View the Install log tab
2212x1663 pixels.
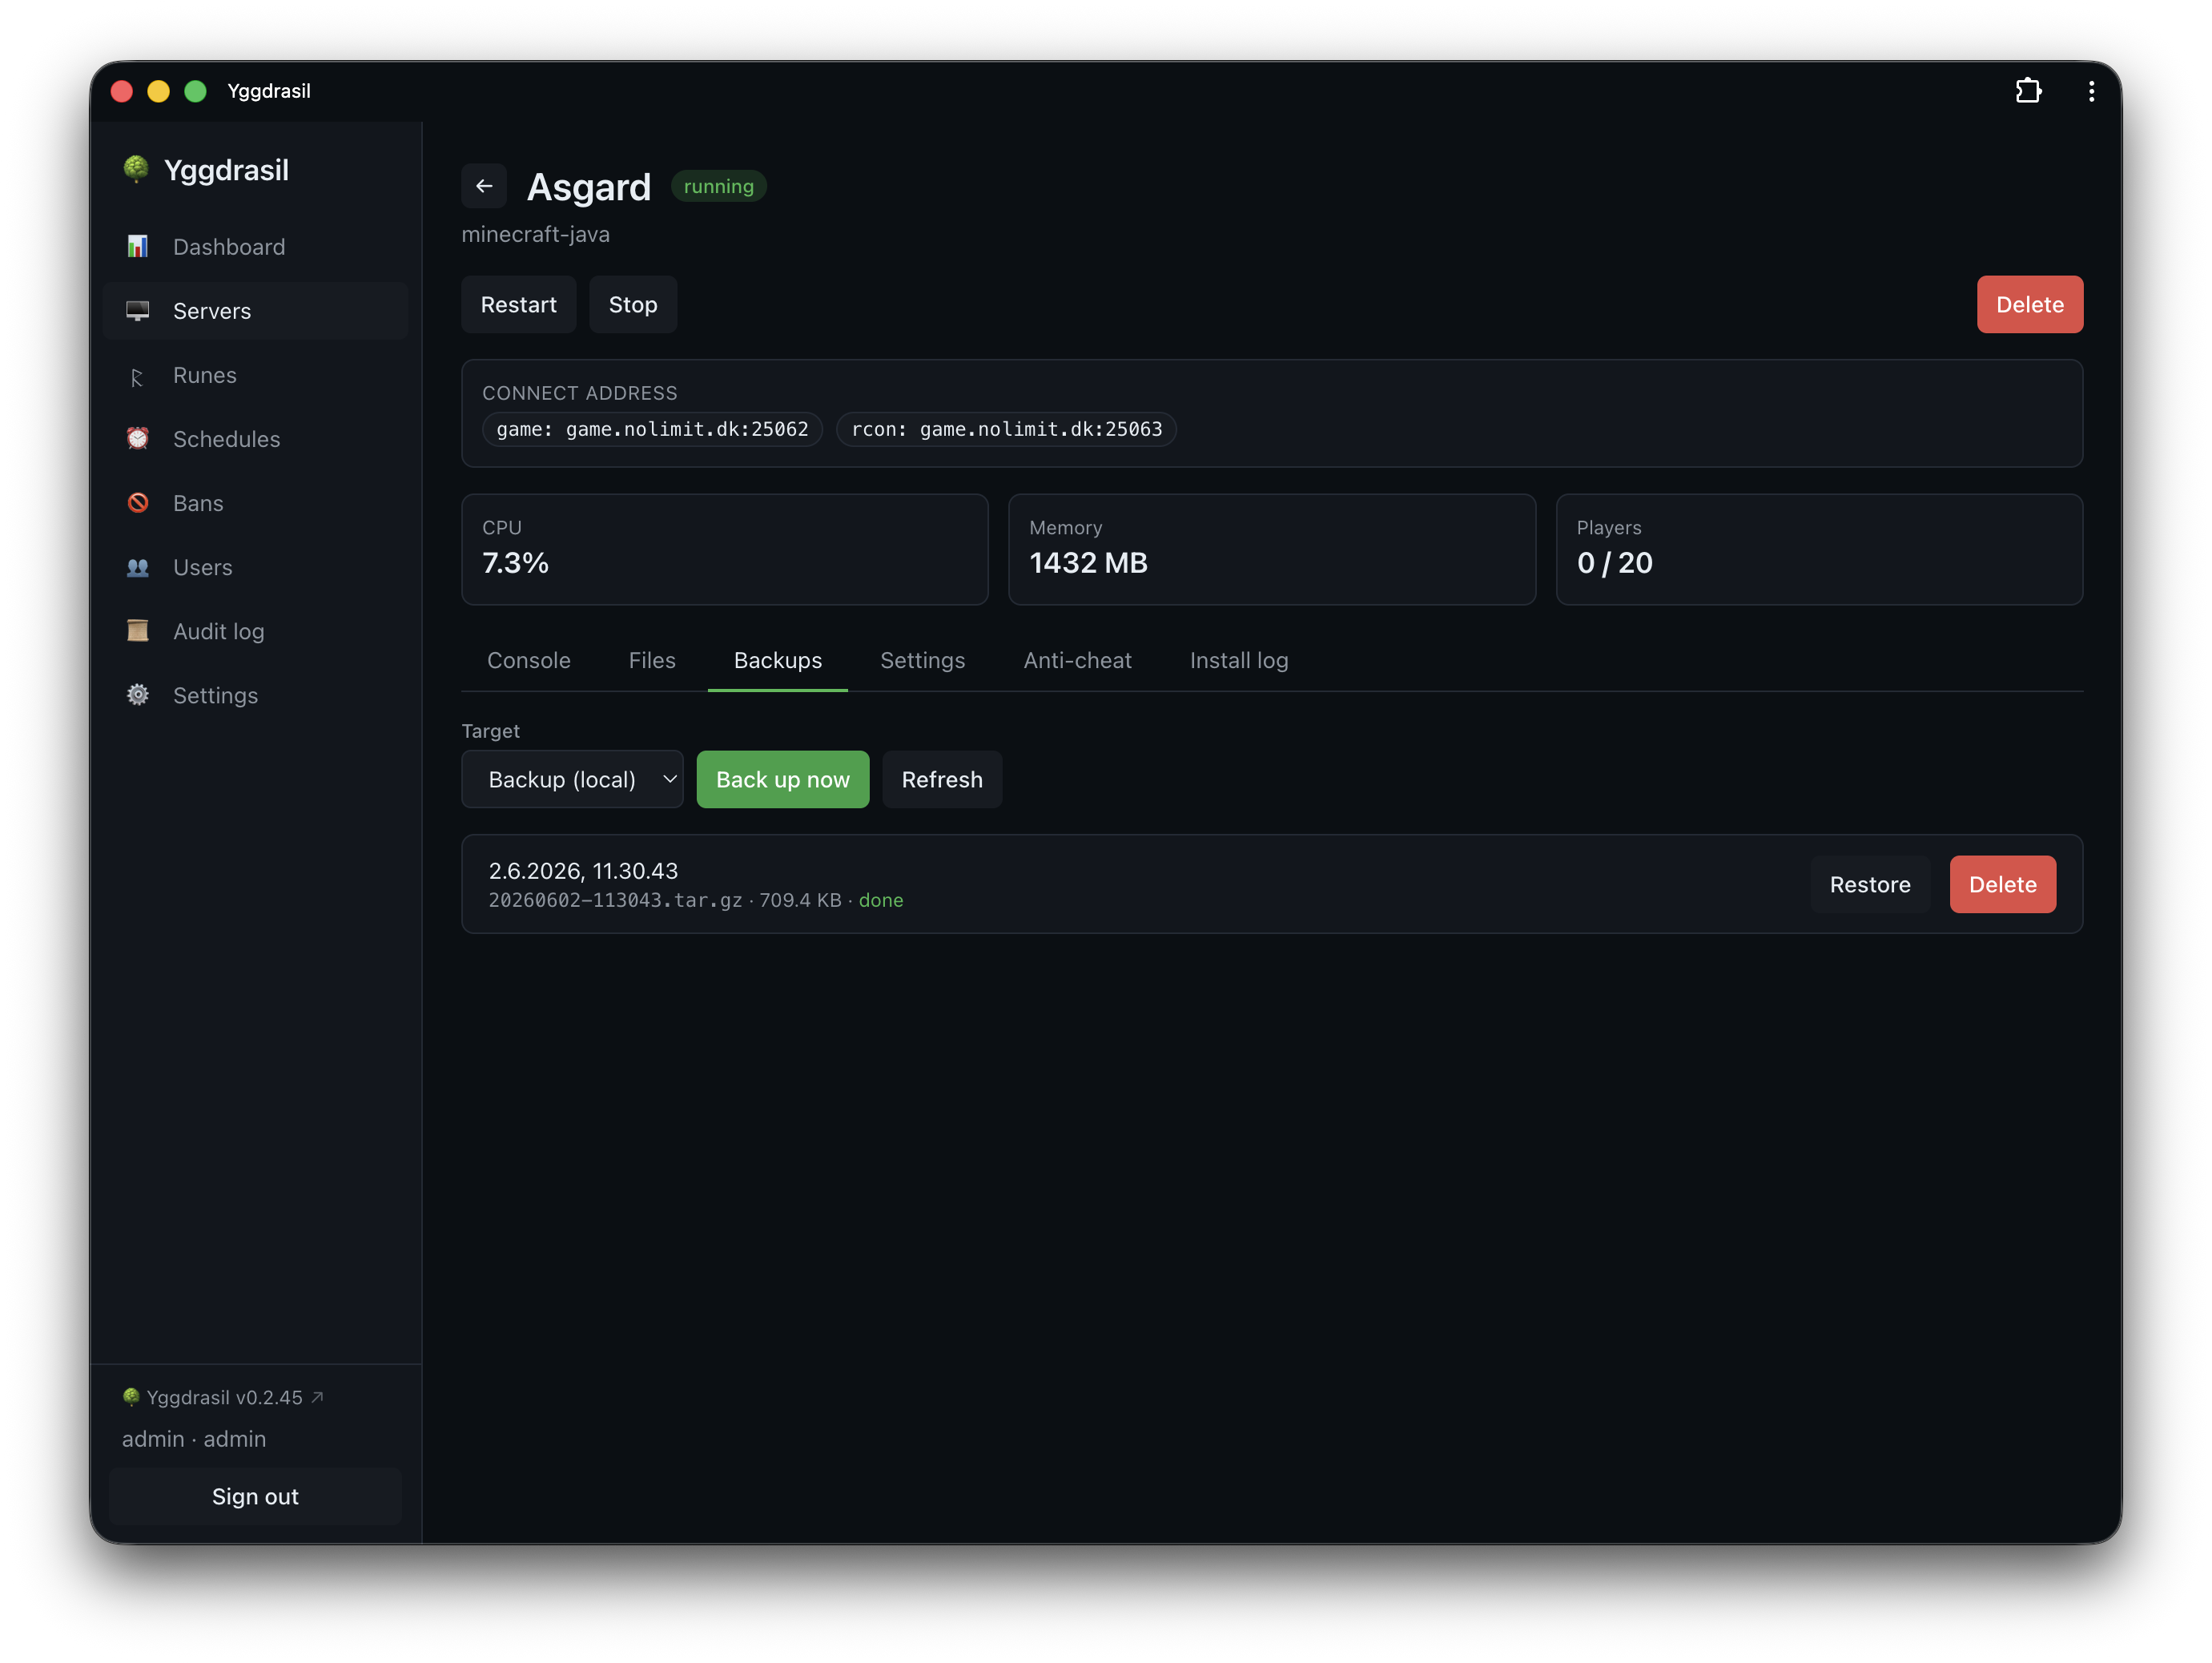[1239, 660]
